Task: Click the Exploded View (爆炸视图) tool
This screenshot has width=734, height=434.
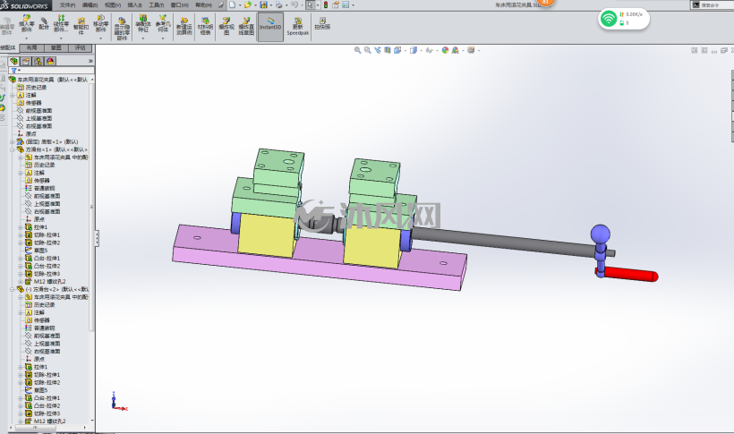Action: click(226, 26)
